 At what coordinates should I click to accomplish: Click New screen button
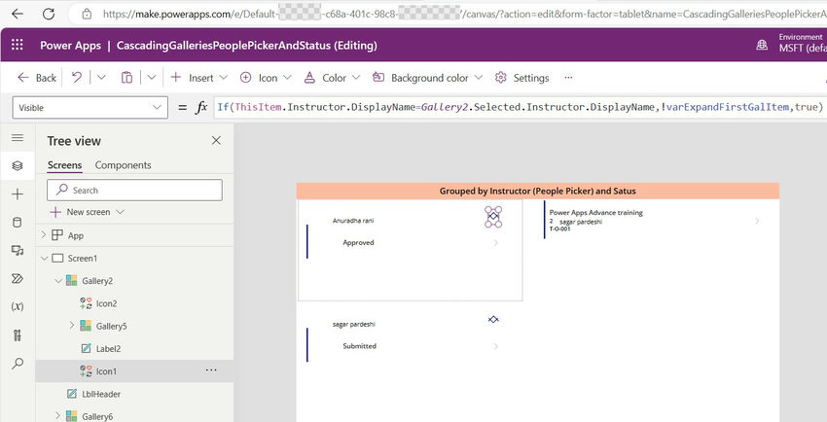pos(81,212)
